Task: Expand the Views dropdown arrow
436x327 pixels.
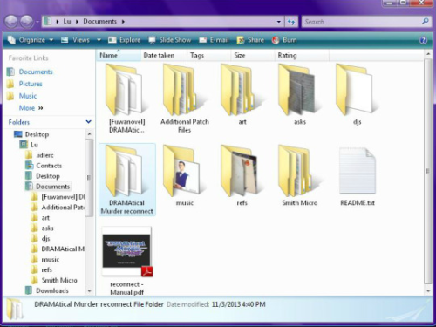Action: [x=99, y=40]
